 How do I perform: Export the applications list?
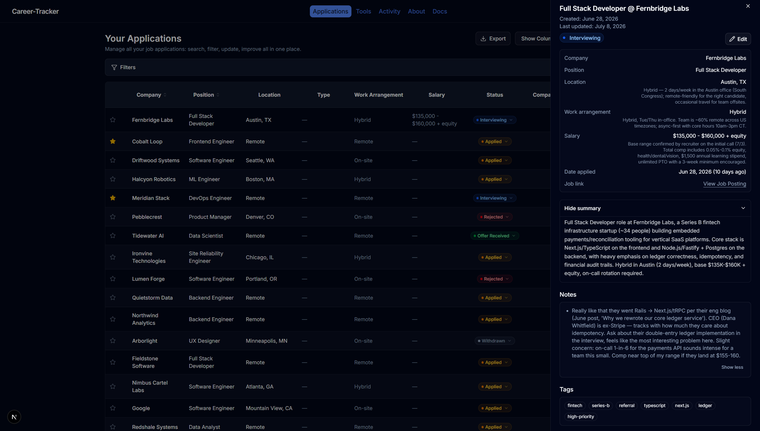coord(493,39)
